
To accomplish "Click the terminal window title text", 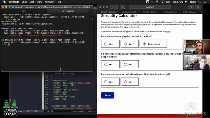I will tap(52, 7).
